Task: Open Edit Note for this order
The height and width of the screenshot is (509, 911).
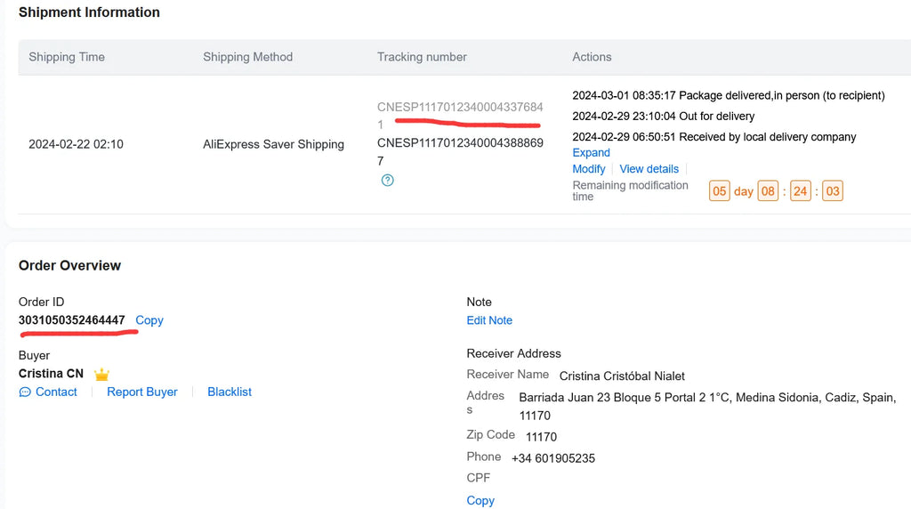Action: coord(489,320)
